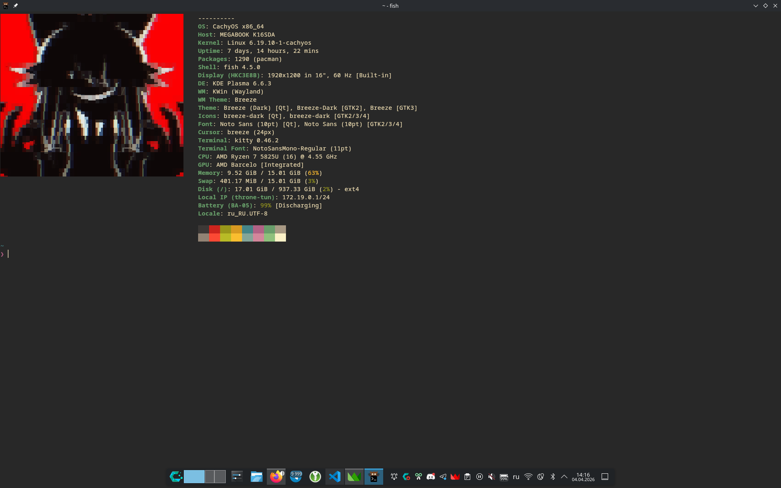Switch keyboard layout via ru indicator

[x=516, y=477]
